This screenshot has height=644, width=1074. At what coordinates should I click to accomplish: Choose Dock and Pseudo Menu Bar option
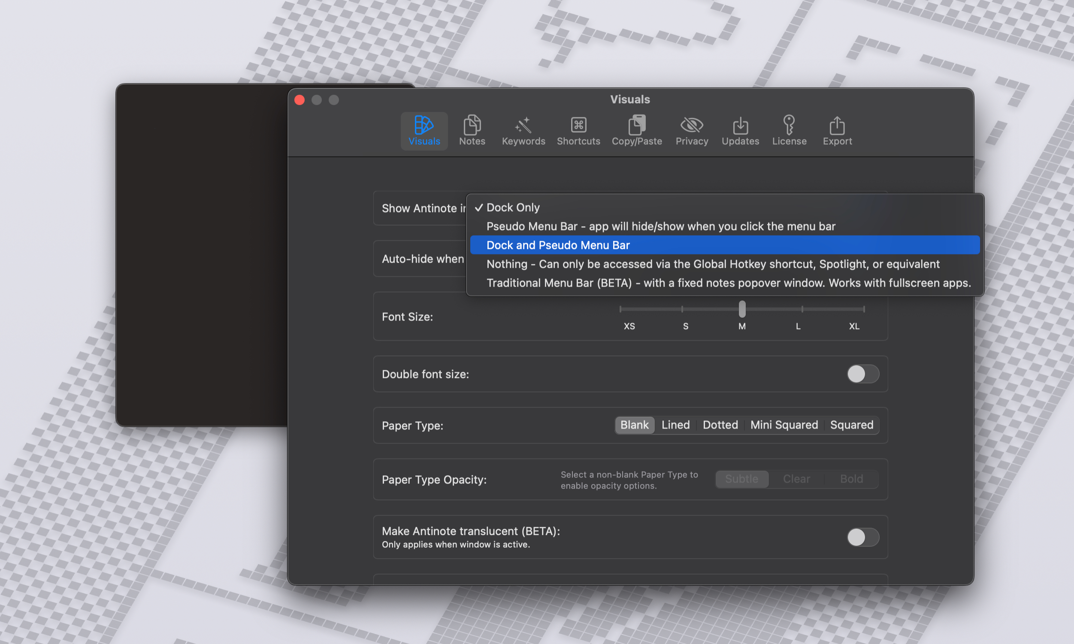click(558, 245)
